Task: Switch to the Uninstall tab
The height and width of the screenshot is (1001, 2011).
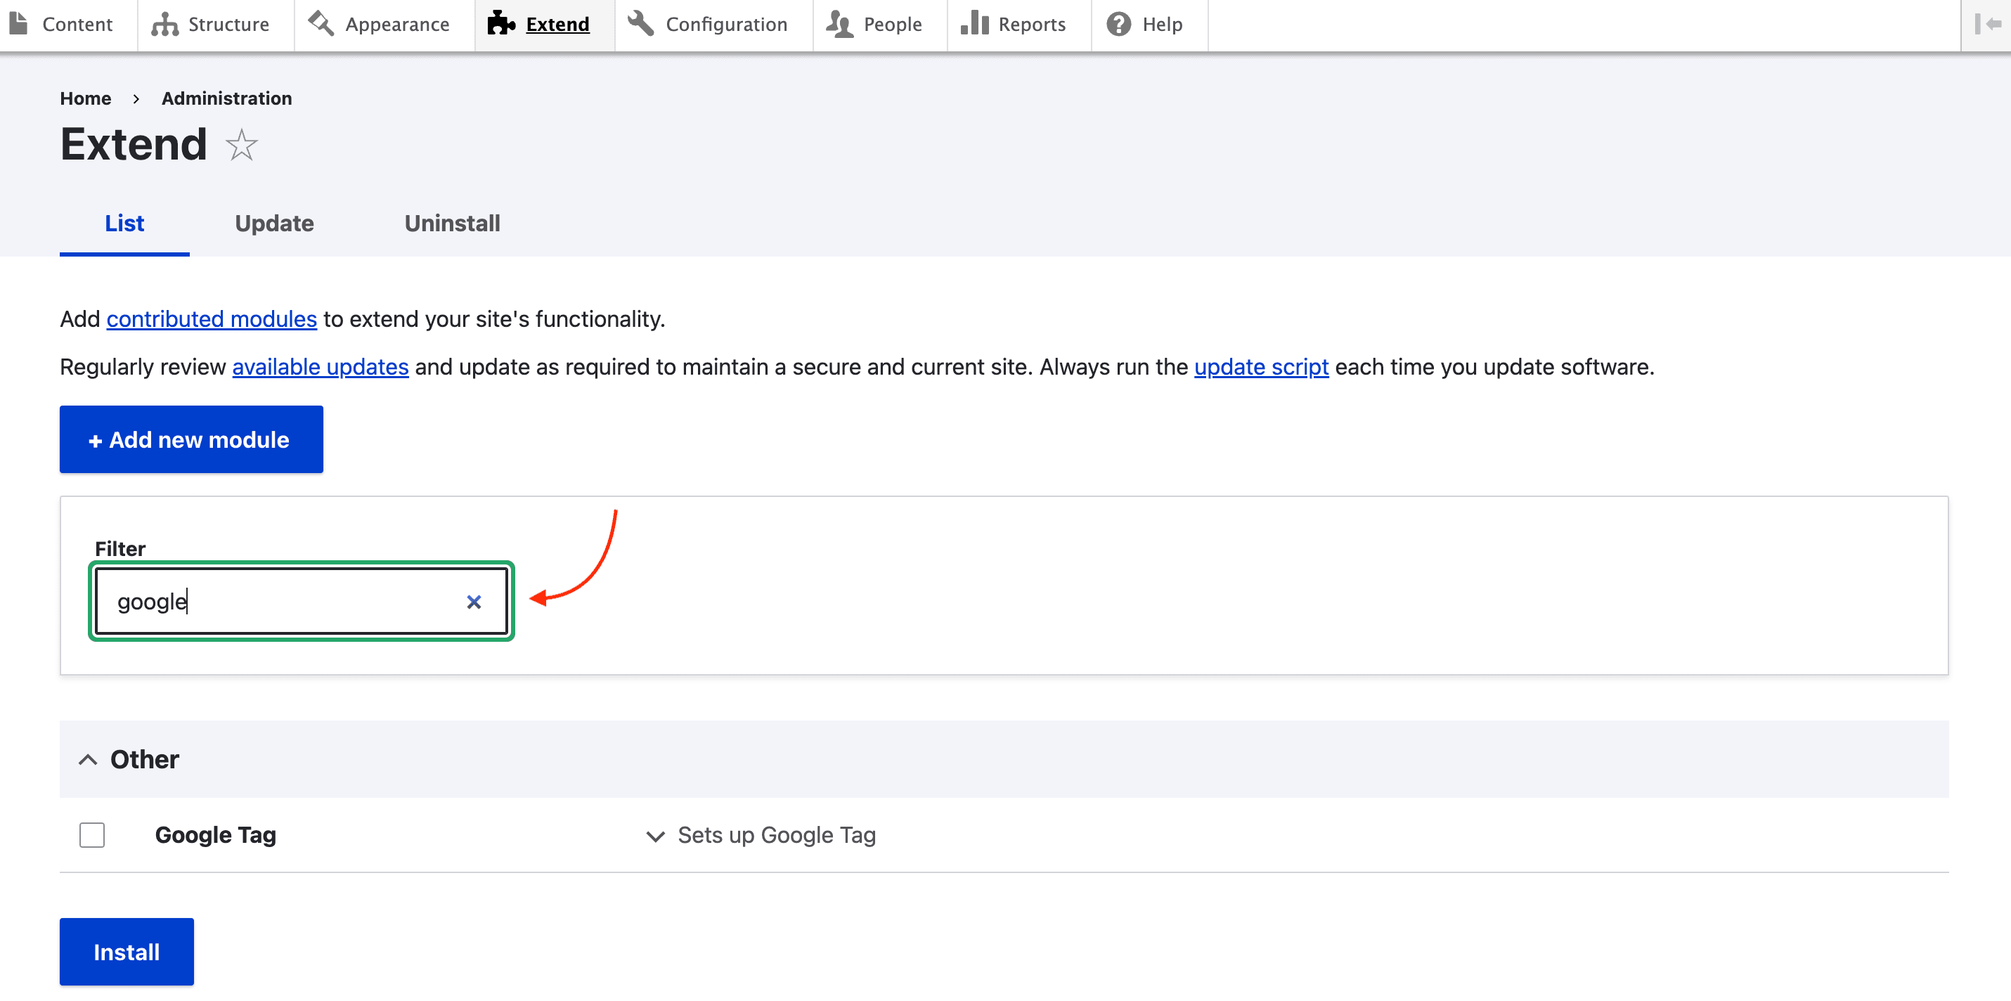Action: 452,224
